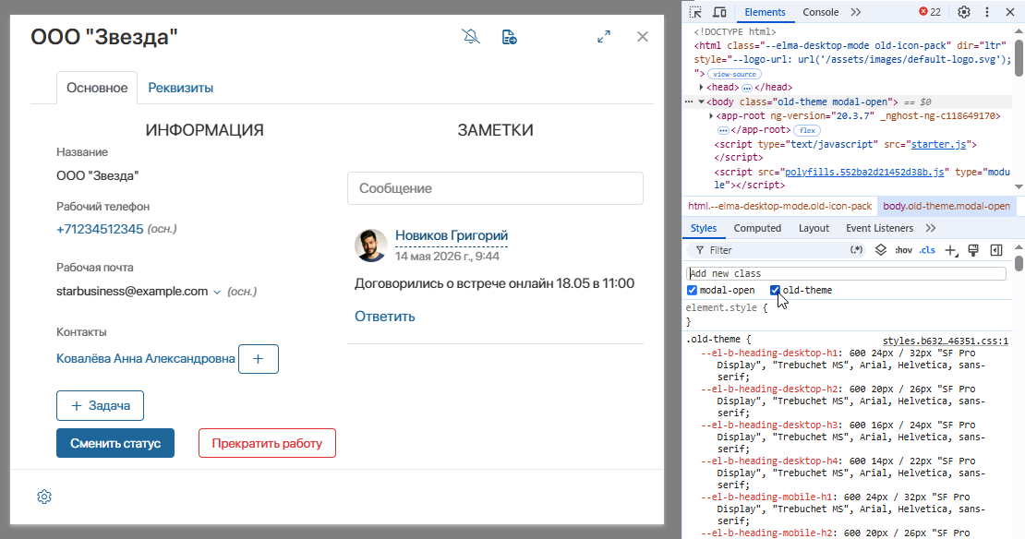
Task: Open the CSS layers toggle icon
Action: (x=881, y=249)
